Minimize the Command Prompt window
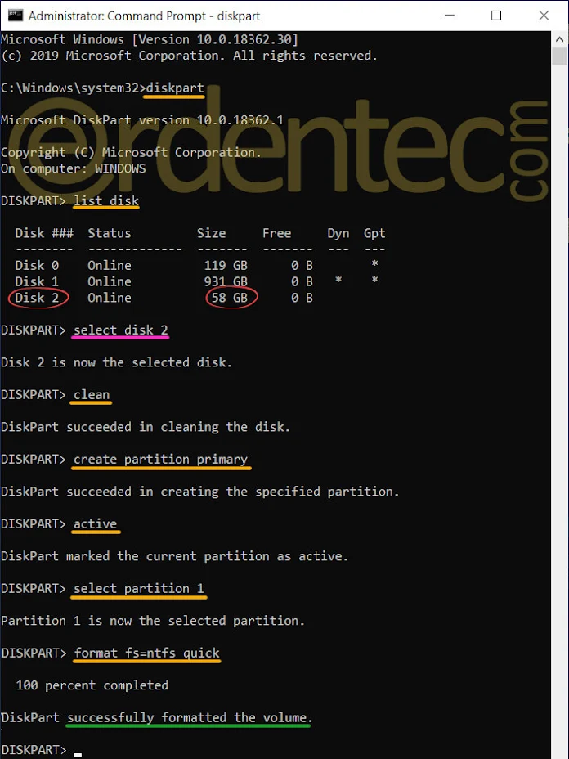569x759 pixels. pos(450,16)
